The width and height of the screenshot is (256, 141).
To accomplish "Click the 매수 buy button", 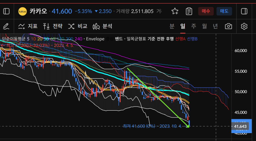I will 206,11.
